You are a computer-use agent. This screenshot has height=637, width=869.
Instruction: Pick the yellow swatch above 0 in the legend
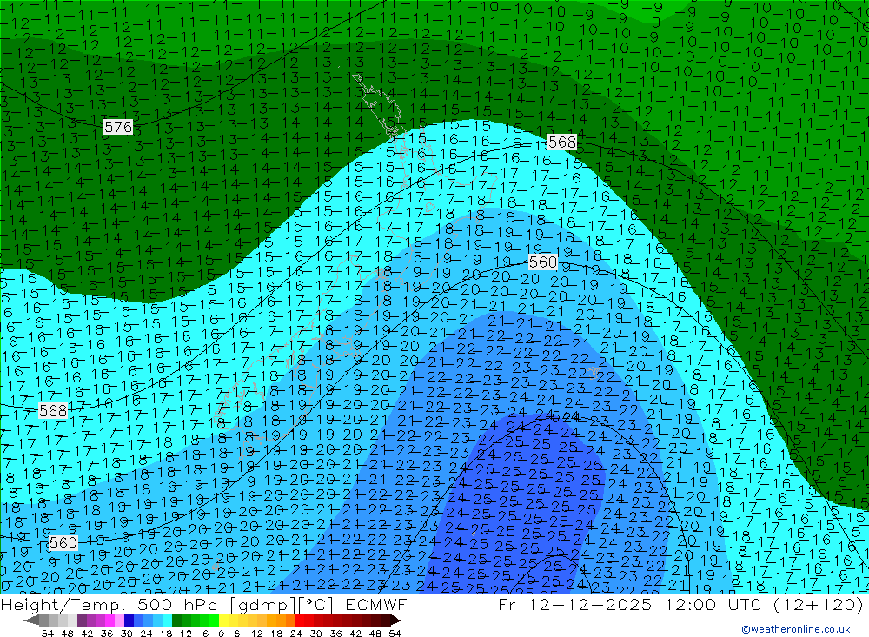click(x=224, y=620)
